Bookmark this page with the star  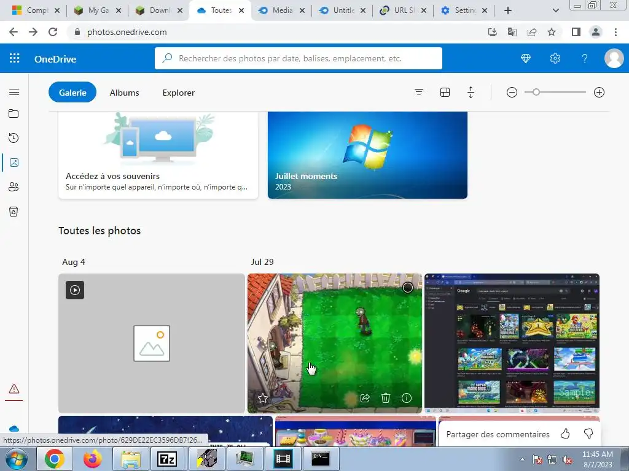point(552,32)
